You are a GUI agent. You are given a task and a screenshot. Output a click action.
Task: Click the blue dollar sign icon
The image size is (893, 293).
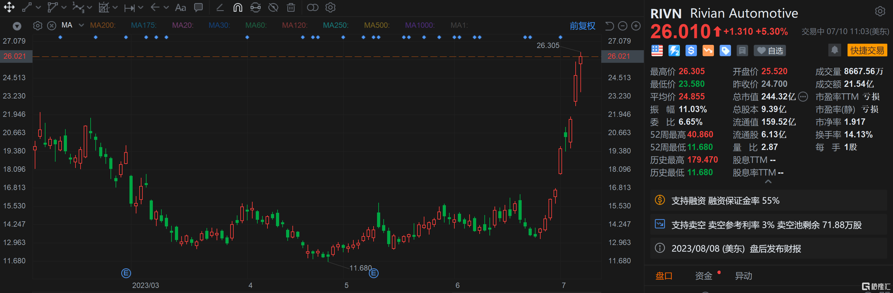coord(691,51)
